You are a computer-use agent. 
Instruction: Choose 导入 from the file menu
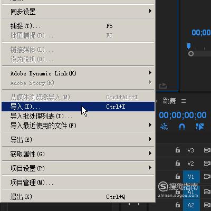coord(78,107)
